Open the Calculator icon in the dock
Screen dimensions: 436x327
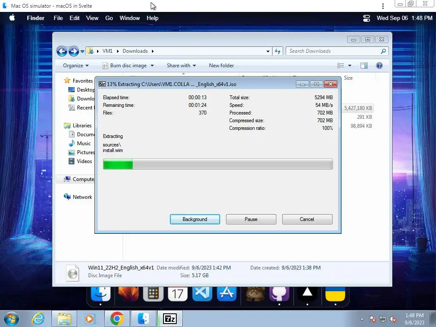tap(153, 294)
